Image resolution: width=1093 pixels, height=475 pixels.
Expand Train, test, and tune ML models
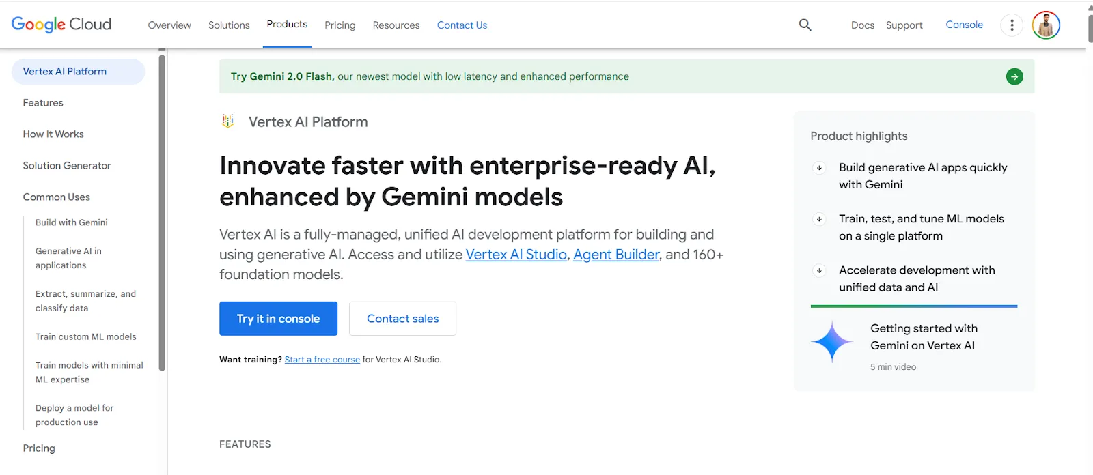[819, 219]
